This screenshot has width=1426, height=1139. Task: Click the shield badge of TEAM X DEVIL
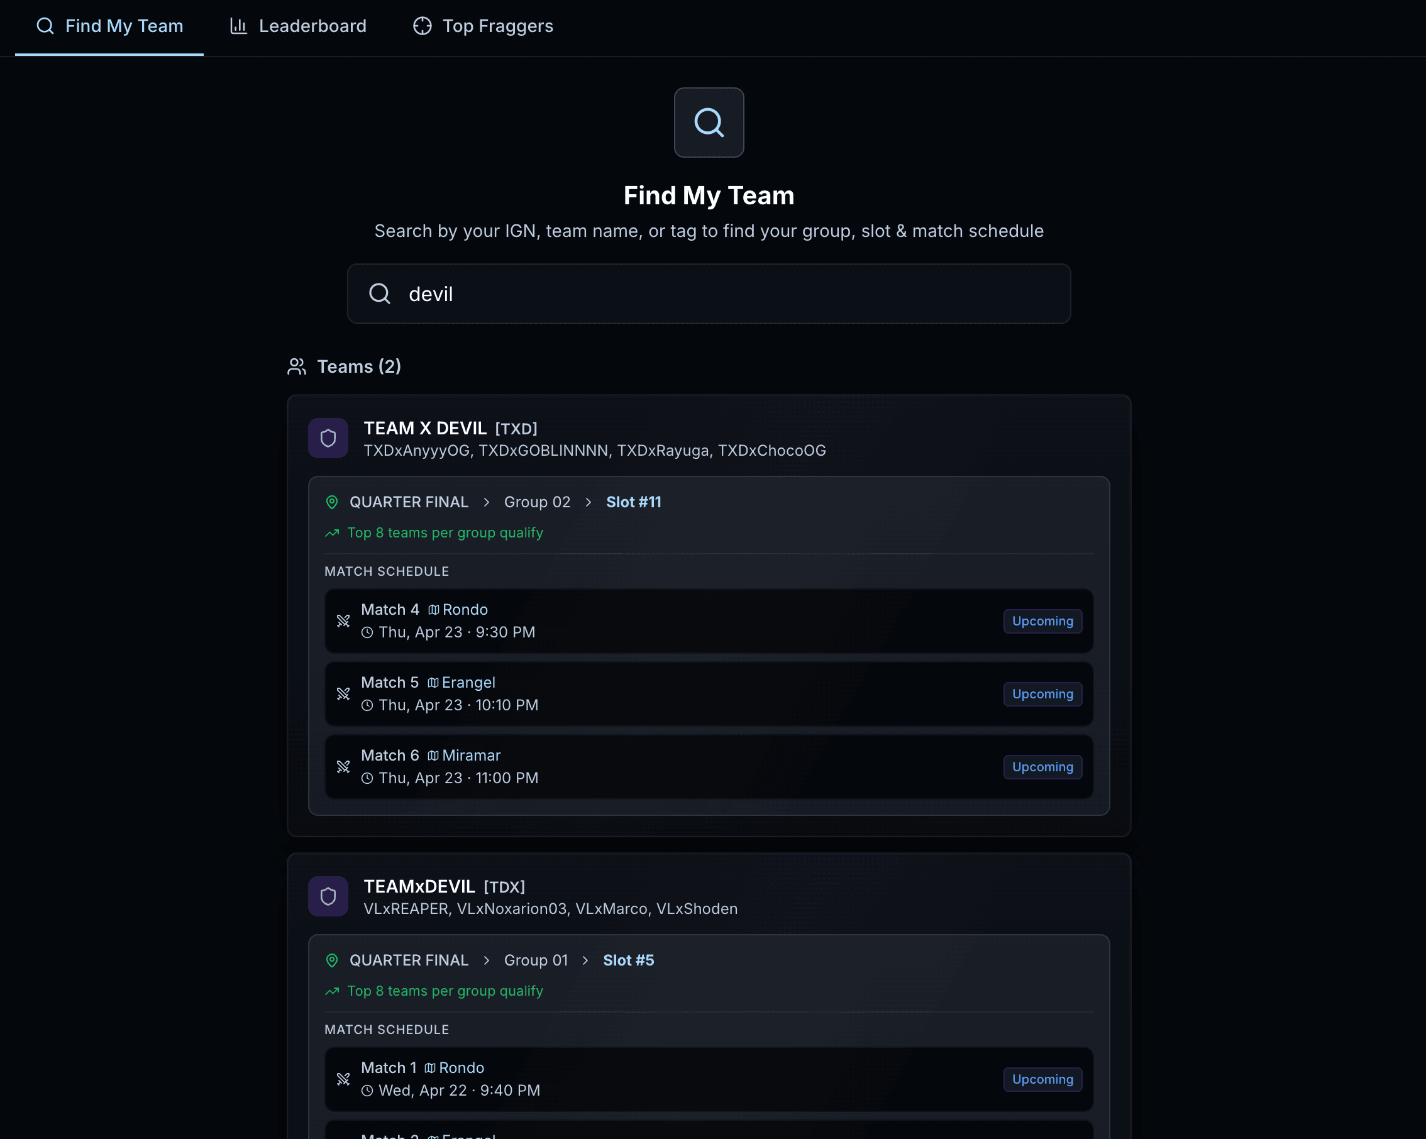click(x=328, y=437)
